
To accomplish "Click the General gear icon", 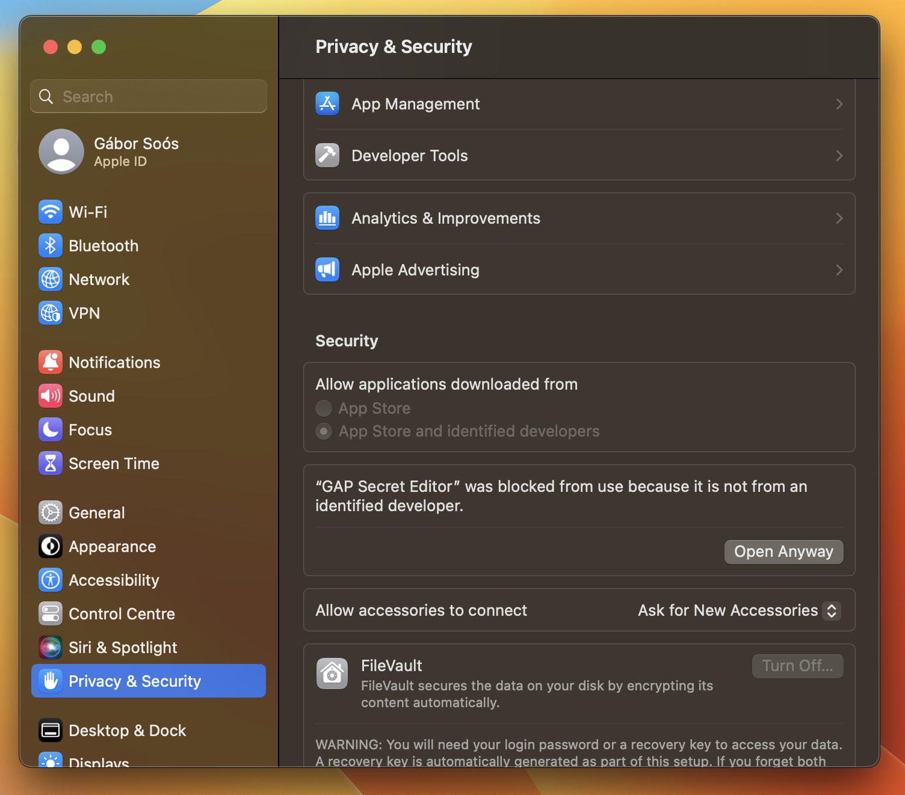I will coord(51,512).
